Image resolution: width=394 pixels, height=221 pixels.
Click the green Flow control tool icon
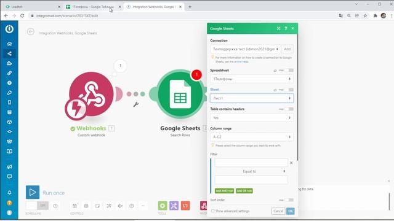(163, 206)
